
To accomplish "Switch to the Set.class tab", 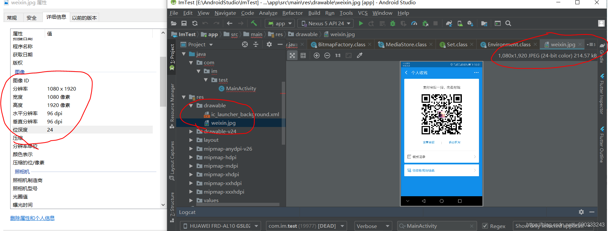I will (x=457, y=44).
